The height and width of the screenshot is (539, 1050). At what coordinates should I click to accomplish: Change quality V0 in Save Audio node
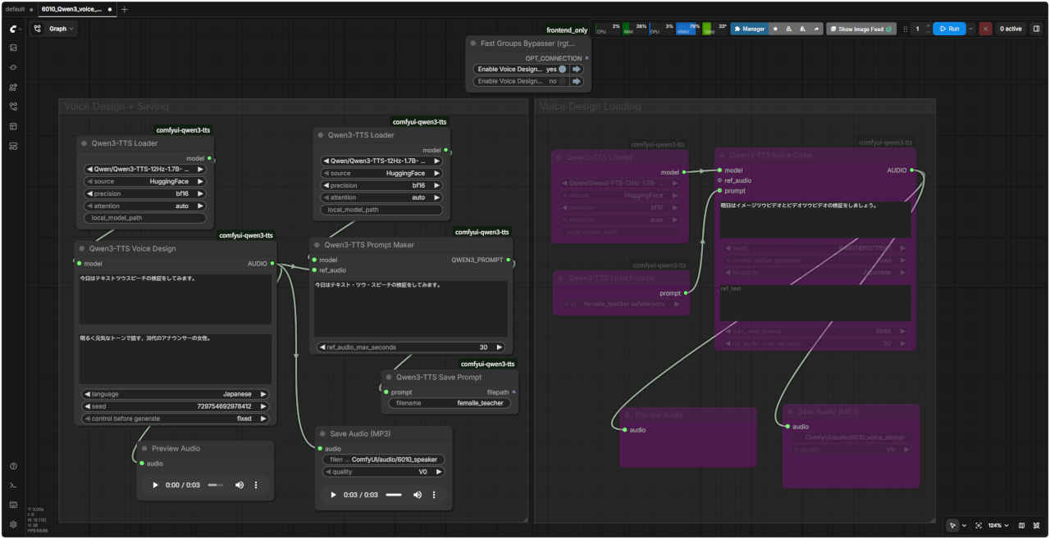pos(383,472)
